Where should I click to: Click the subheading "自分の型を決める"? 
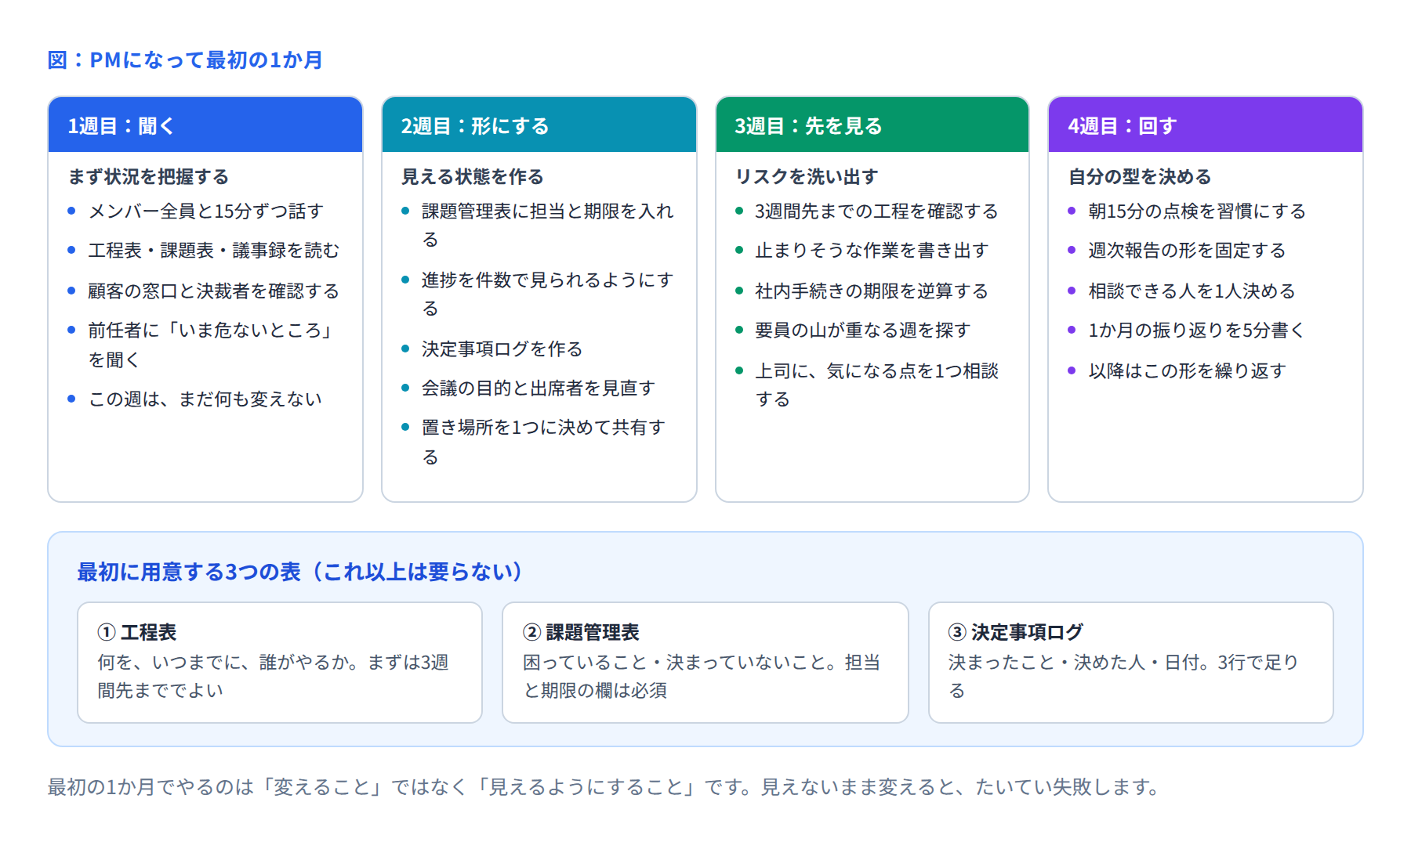pos(1140,177)
